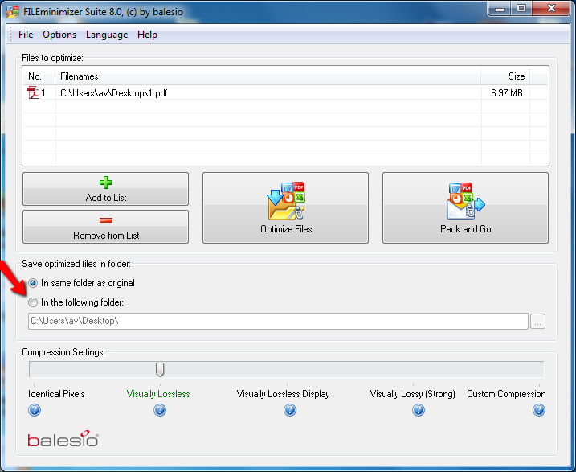Click the browse folder '...' button
The image size is (576, 472).
click(x=538, y=322)
